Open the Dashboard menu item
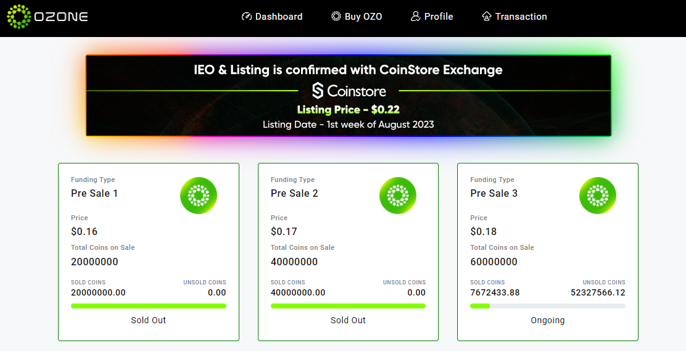 272,17
